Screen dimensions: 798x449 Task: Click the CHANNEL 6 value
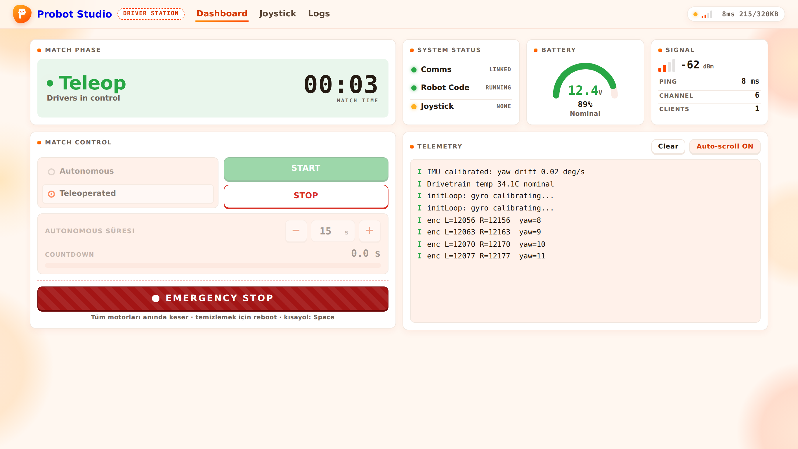click(x=757, y=95)
